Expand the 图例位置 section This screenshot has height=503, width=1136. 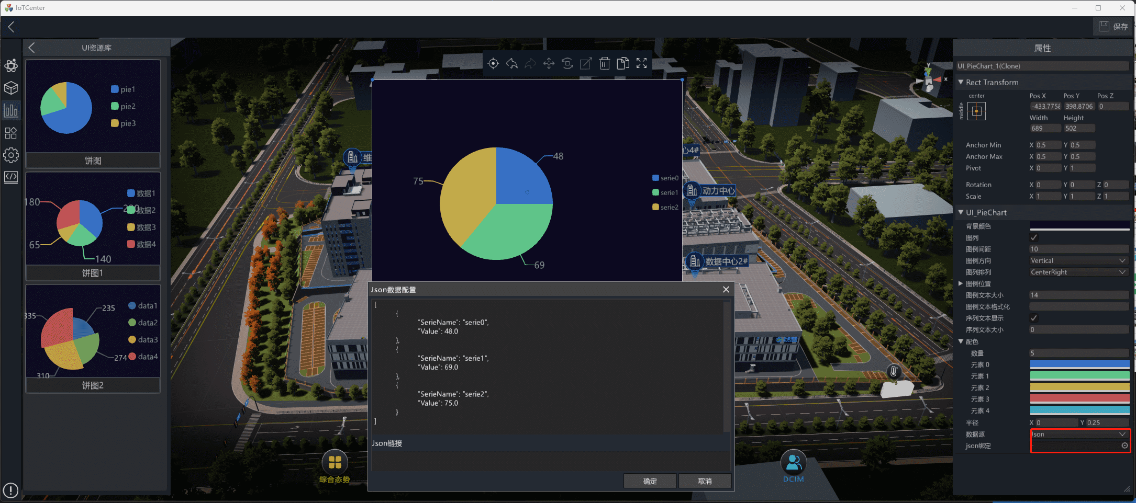tap(961, 283)
